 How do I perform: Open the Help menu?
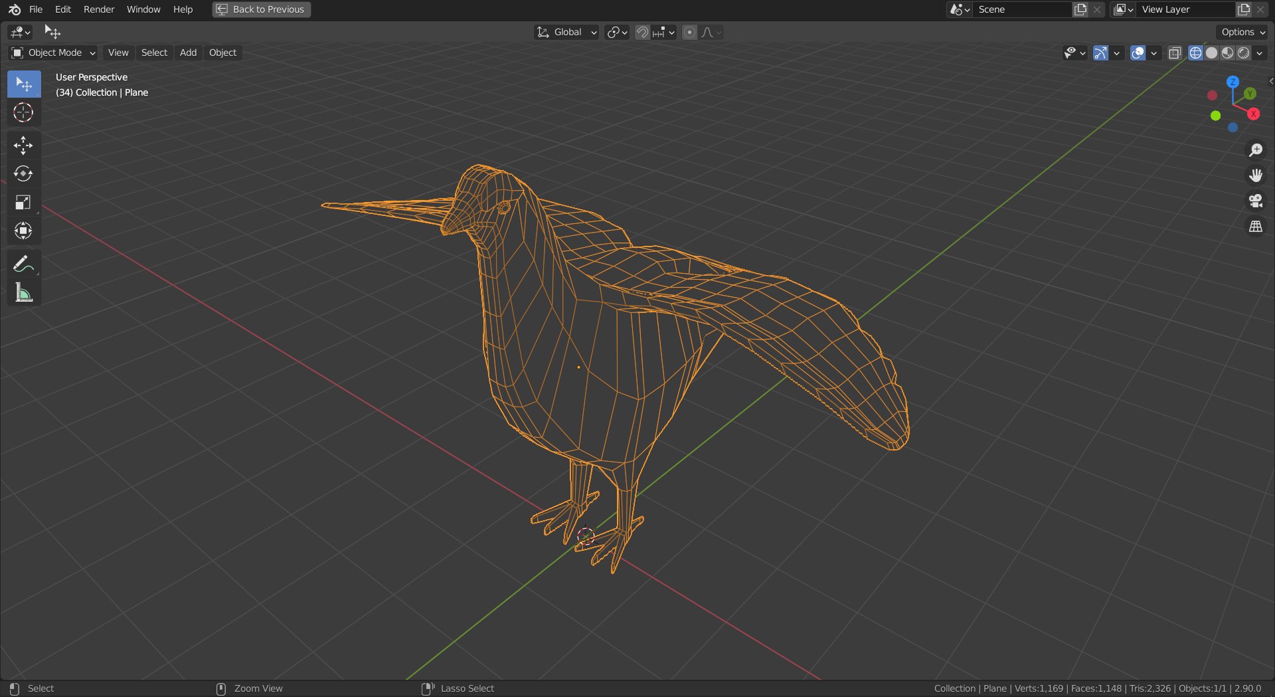coord(183,9)
